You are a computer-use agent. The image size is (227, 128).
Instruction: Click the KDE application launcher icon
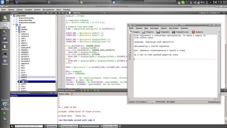pos(2,2)
